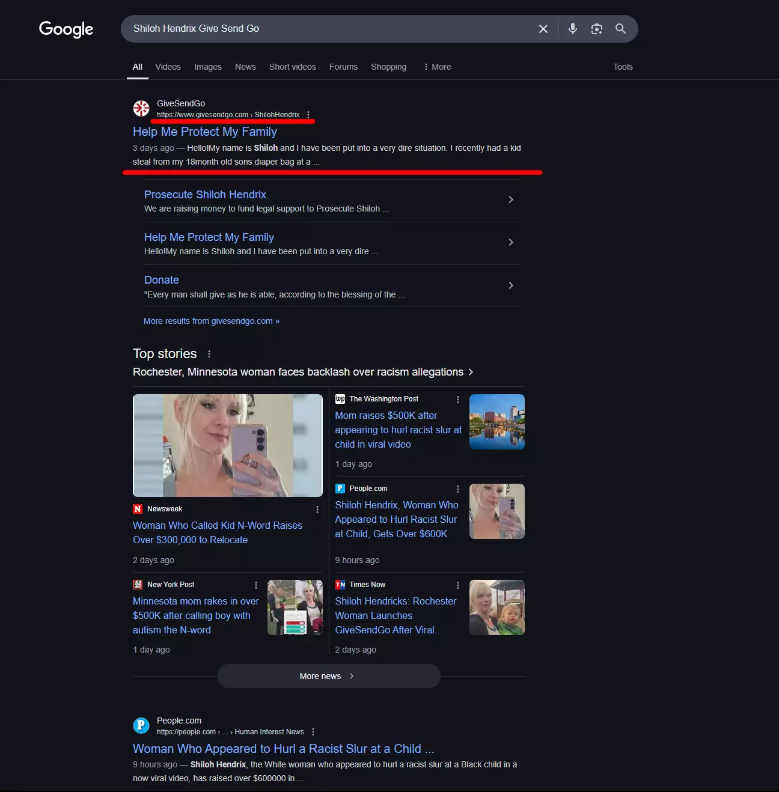The height and width of the screenshot is (792, 779).
Task: Open search by image camera icon
Action: [597, 29]
